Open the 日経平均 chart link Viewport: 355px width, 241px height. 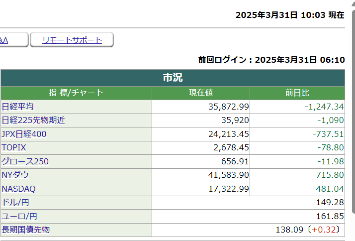(18, 107)
